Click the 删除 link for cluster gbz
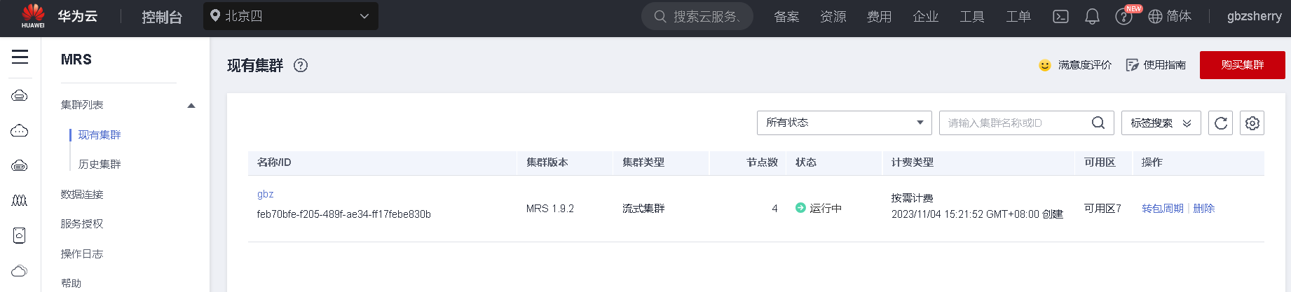Image resolution: width=1291 pixels, height=292 pixels. pos(1203,208)
